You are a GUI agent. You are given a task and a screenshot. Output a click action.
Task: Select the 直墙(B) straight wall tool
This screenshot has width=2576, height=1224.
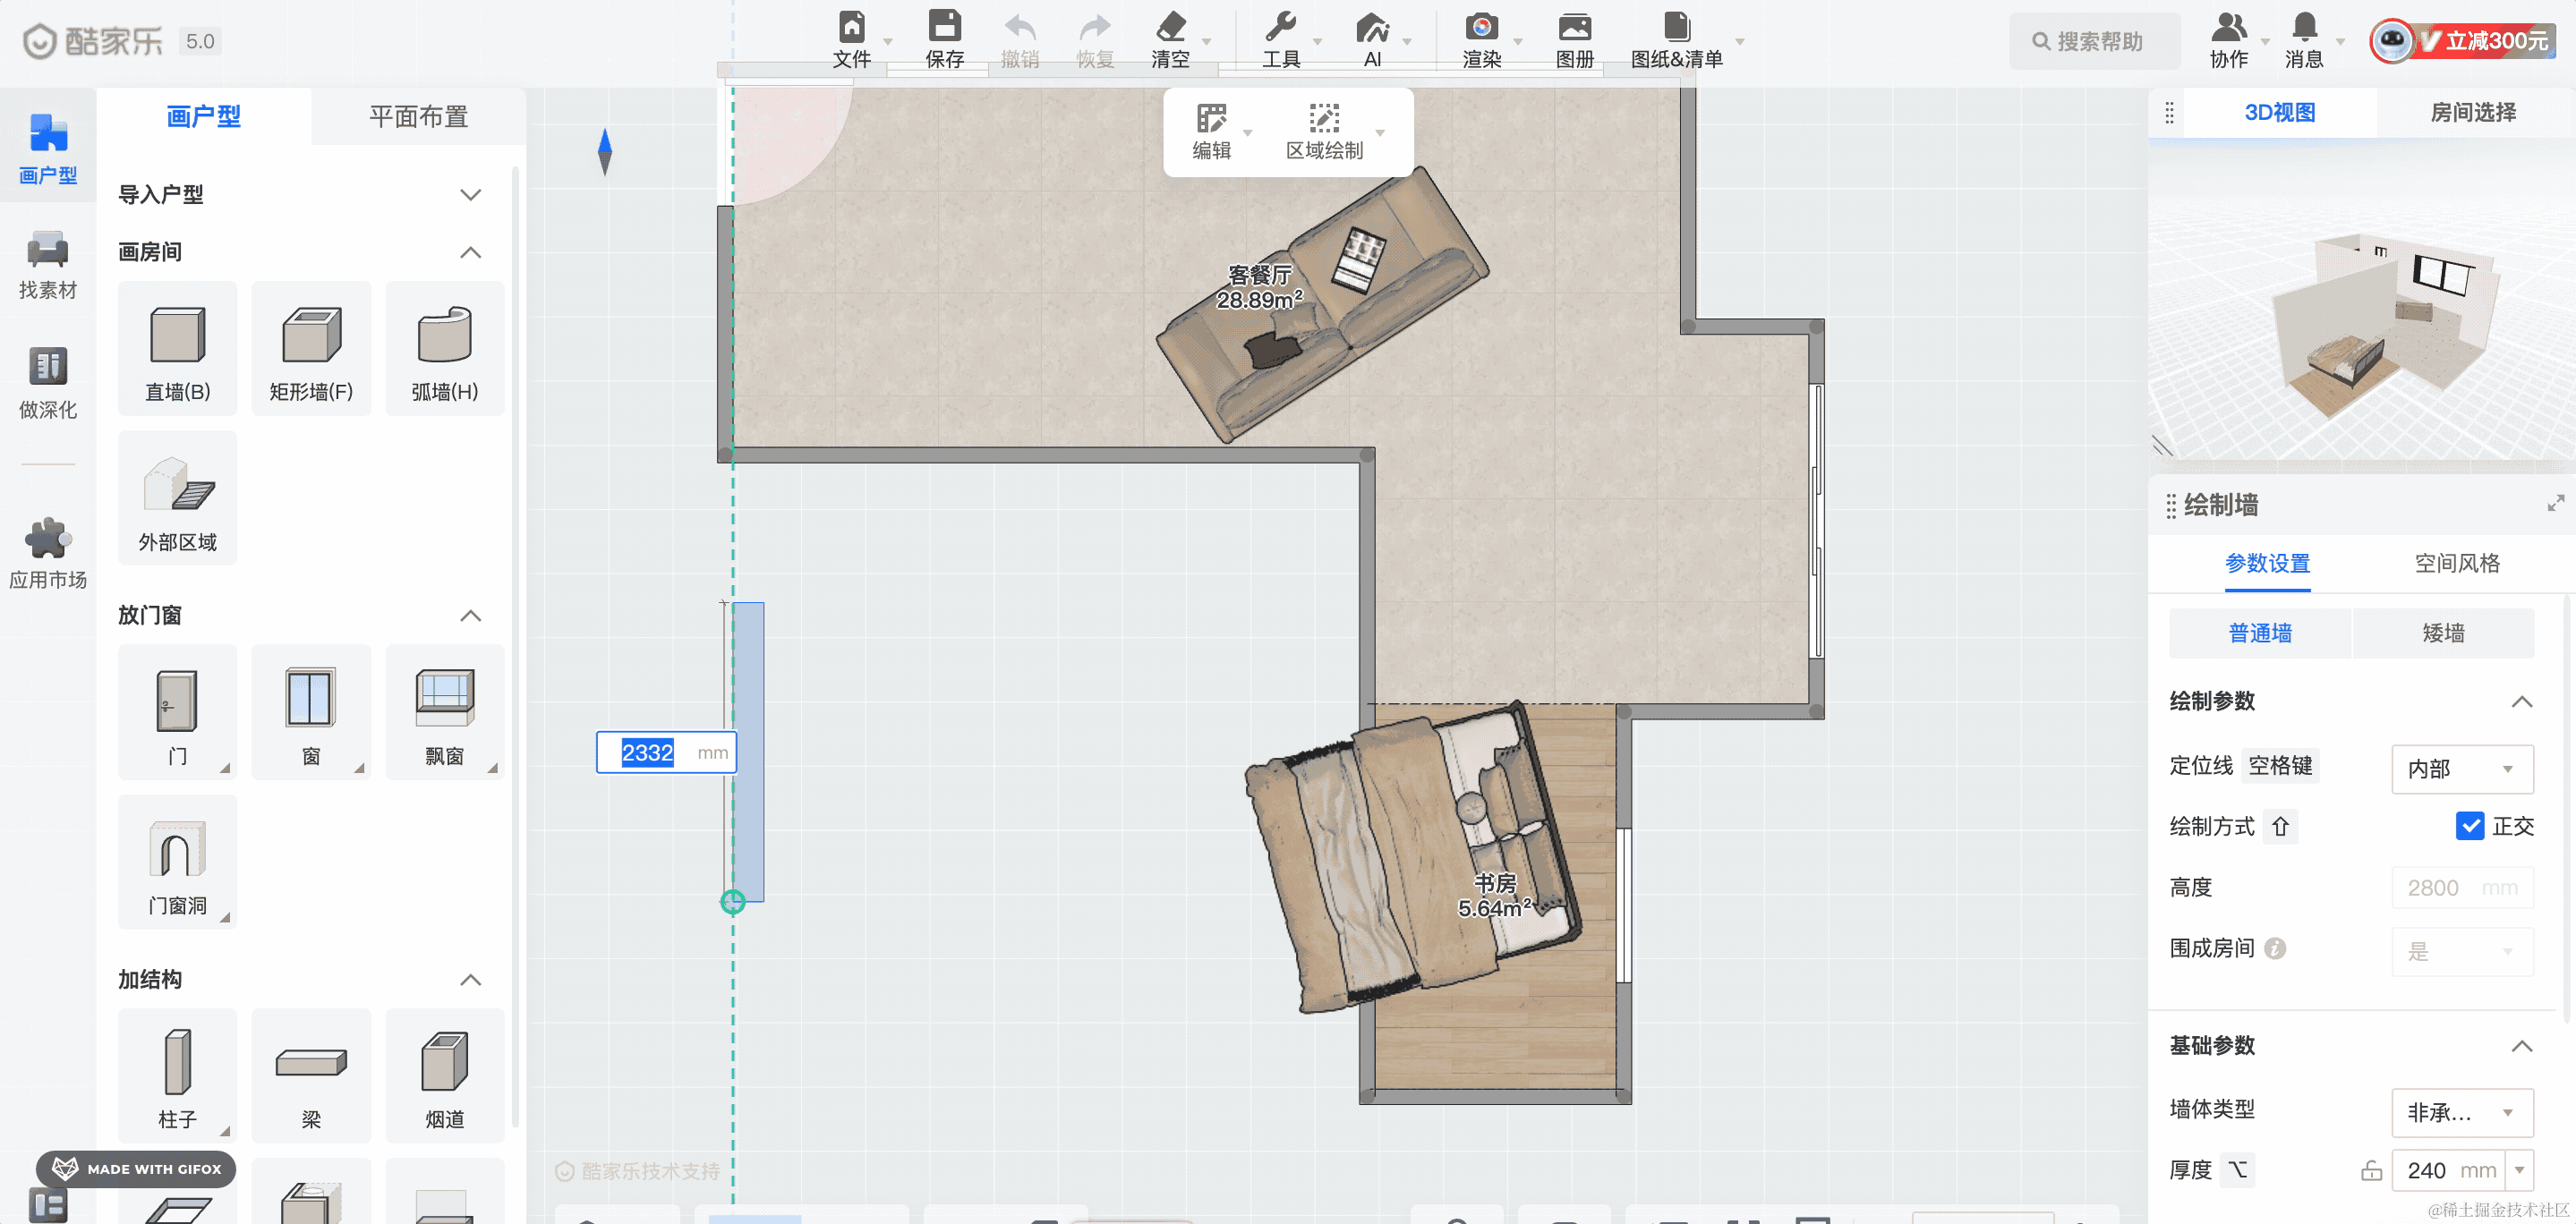pyautogui.click(x=177, y=348)
